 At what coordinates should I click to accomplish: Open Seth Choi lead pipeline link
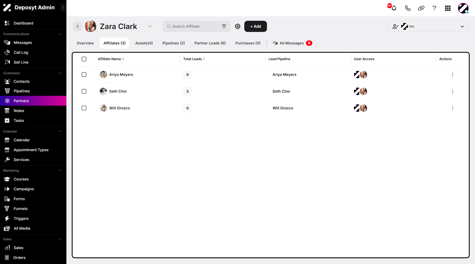281,91
